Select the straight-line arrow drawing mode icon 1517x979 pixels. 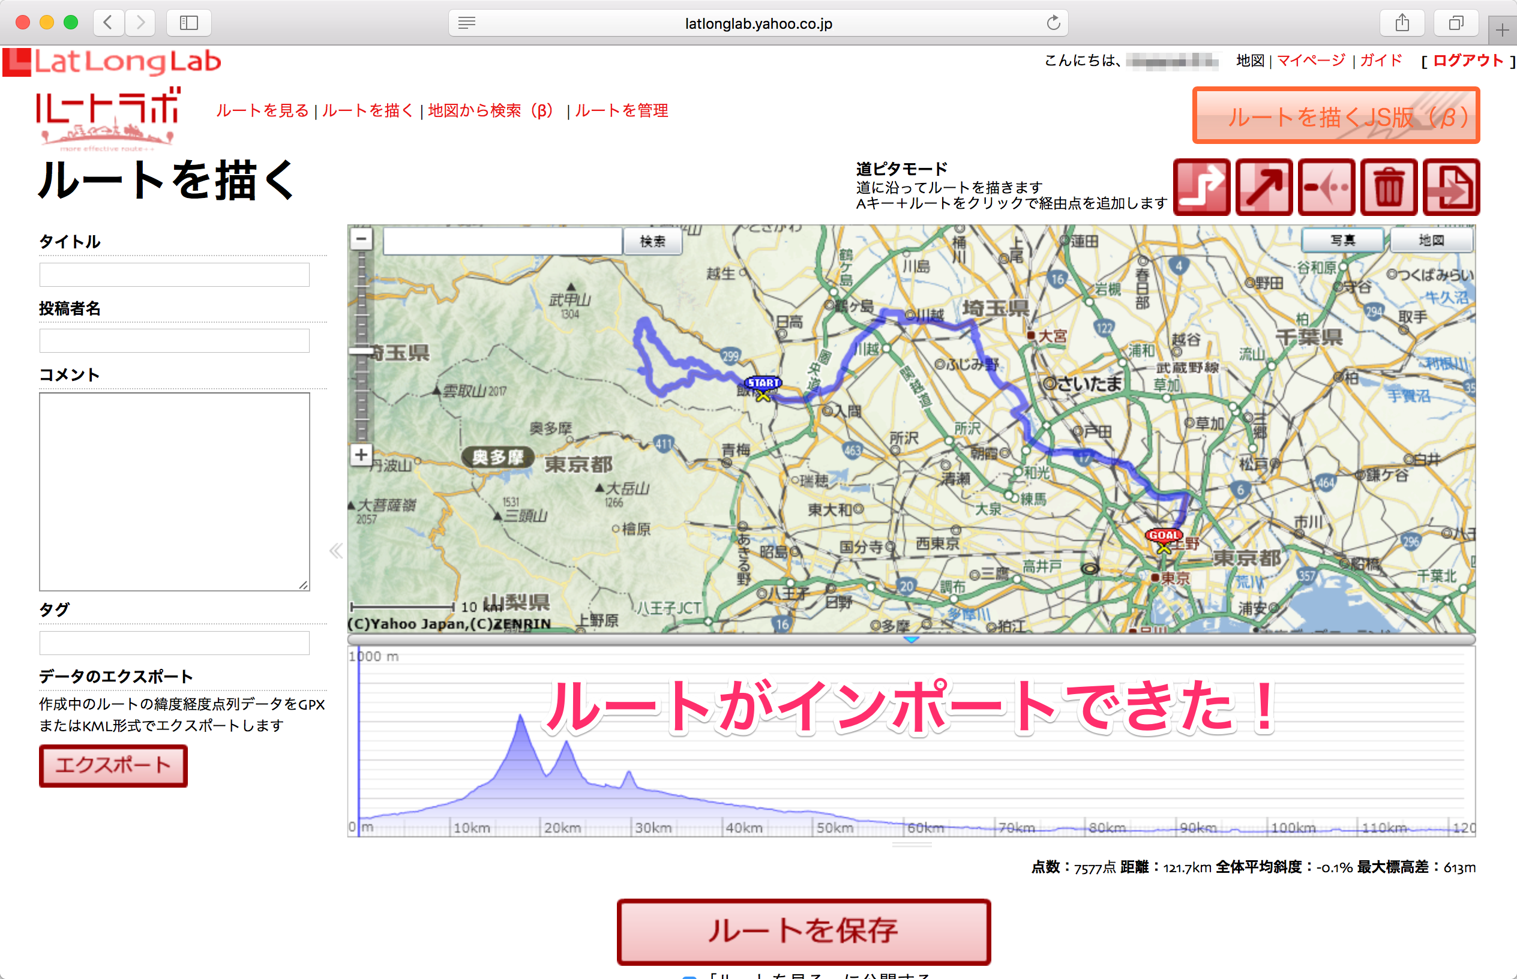coord(1263,188)
